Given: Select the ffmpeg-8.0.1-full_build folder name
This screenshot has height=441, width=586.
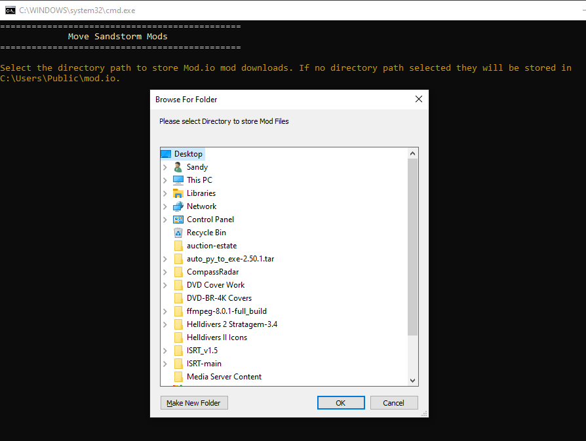Looking at the screenshot, I should [227, 311].
